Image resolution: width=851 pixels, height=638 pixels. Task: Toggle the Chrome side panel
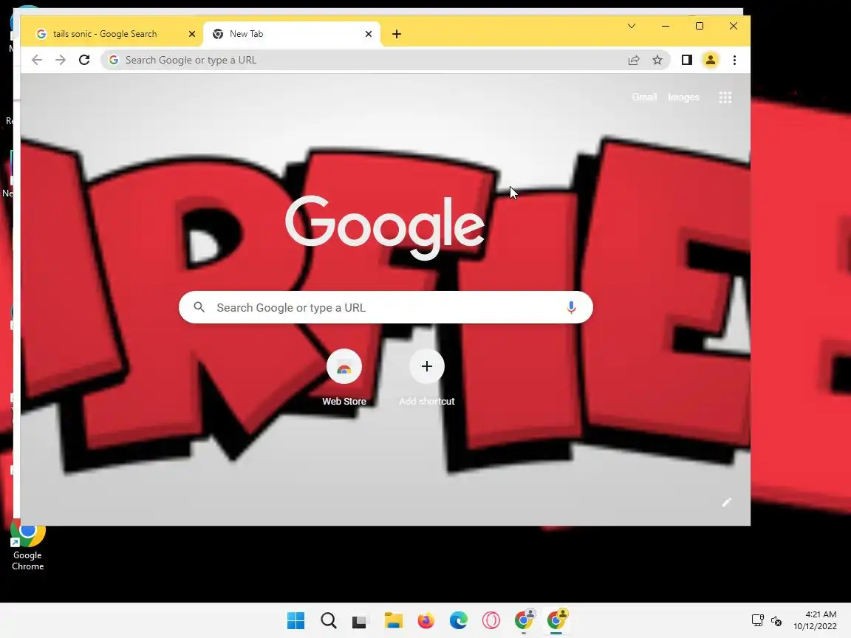coord(686,60)
